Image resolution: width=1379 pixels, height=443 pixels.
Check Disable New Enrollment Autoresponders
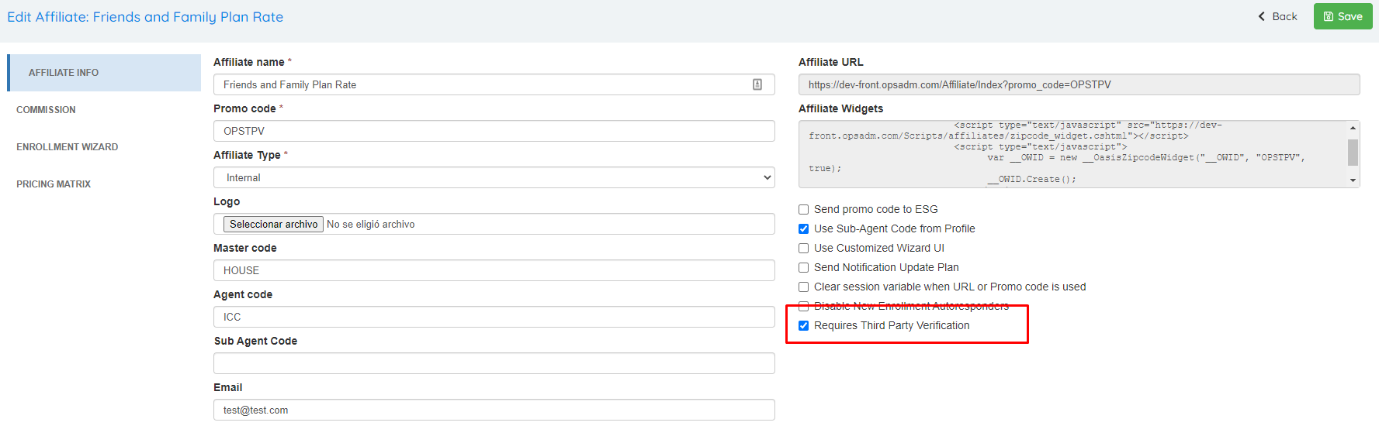tap(804, 307)
